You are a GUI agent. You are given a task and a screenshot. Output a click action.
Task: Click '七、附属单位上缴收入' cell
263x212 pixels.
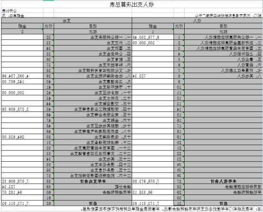tap(224, 70)
